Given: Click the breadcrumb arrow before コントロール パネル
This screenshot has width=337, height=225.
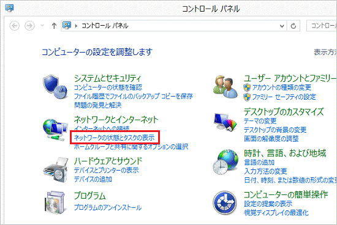Looking at the screenshot, I should 76,26.
